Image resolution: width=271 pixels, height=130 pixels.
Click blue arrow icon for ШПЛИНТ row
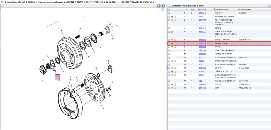pyautogui.click(x=172, y=44)
